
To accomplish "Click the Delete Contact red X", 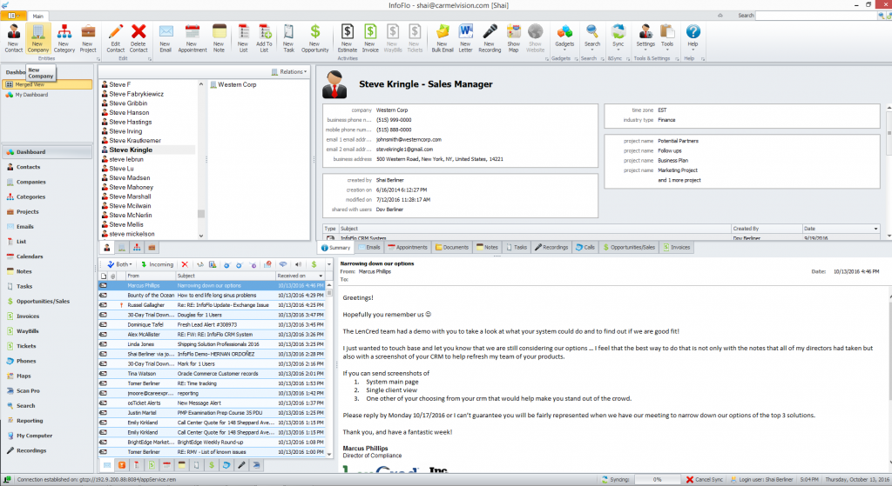I will coord(139,38).
